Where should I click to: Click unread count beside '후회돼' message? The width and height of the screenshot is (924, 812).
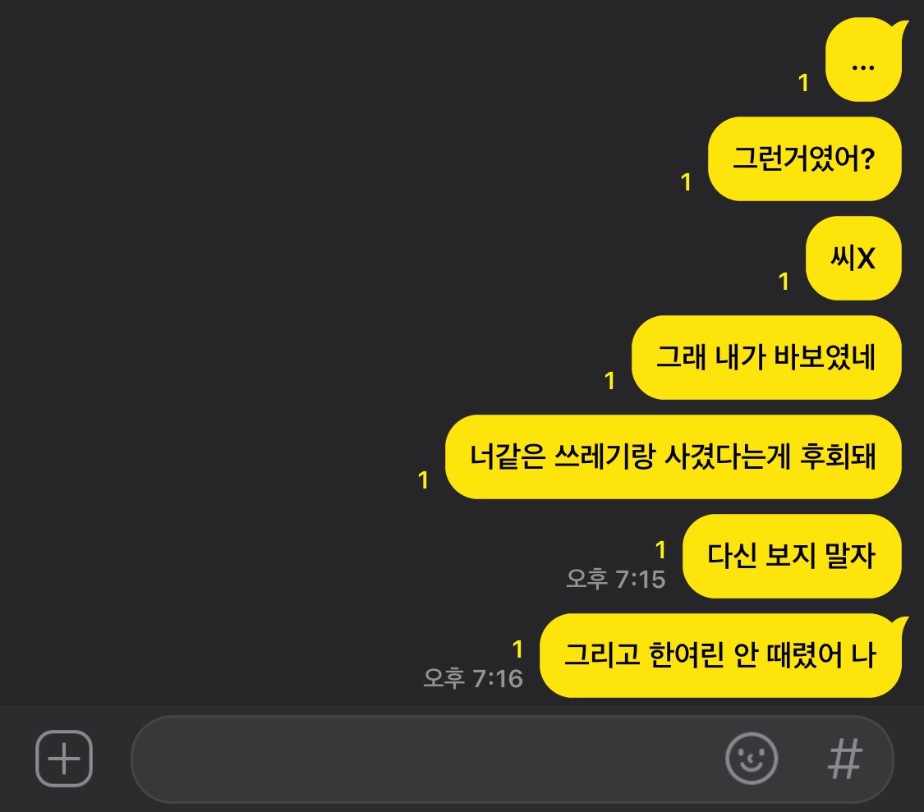coord(423,480)
